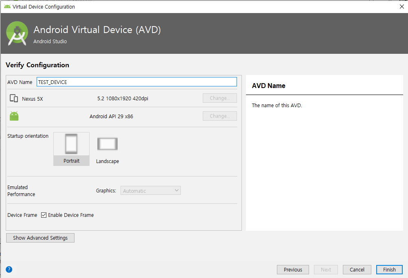Toggle Enable Device Frame checkbox
The height and width of the screenshot is (278, 408).
point(44,215)
